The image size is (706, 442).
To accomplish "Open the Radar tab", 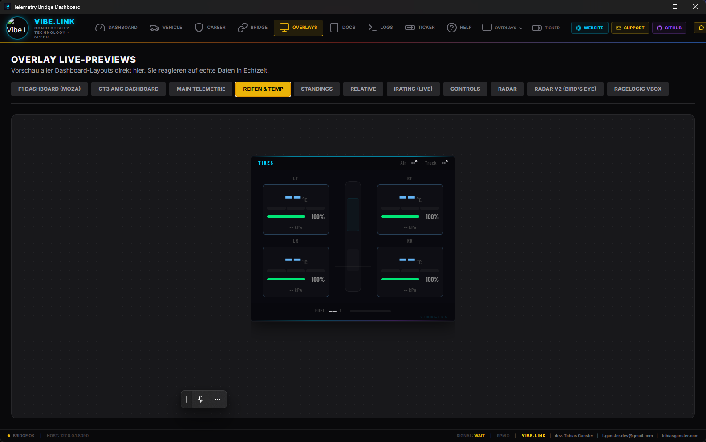I will (507, 89).
